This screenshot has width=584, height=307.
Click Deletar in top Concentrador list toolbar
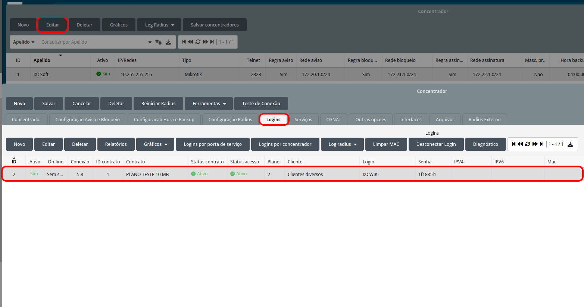click(85, 25)
